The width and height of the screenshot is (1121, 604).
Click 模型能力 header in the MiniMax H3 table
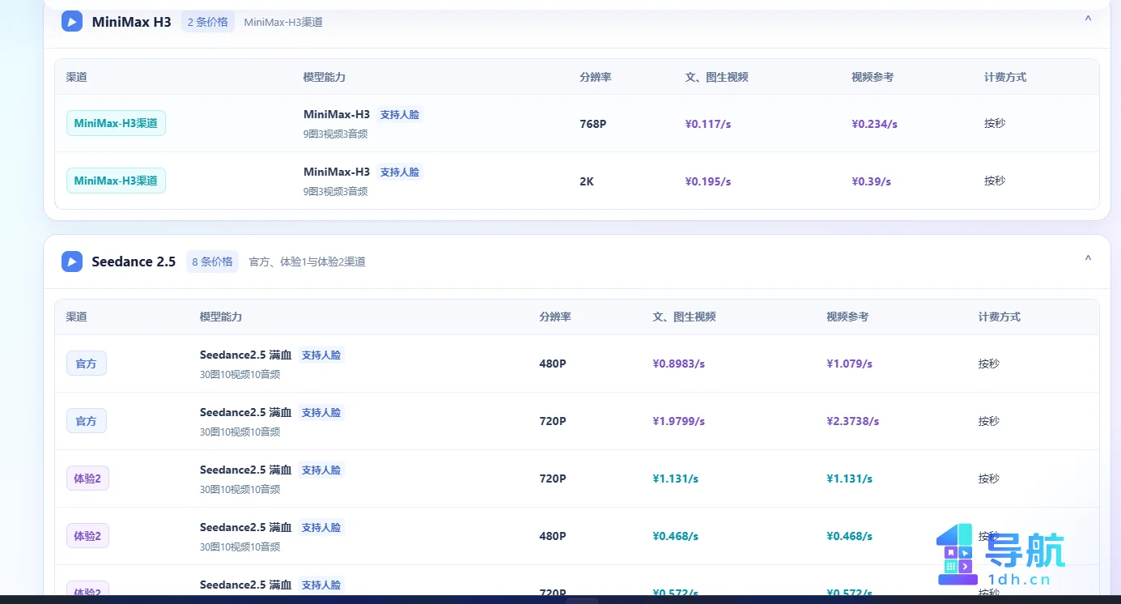coord(325,77)
